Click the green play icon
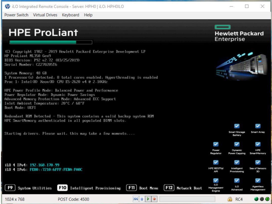Viewport: 272px width, 204px height. click(148, 199)
